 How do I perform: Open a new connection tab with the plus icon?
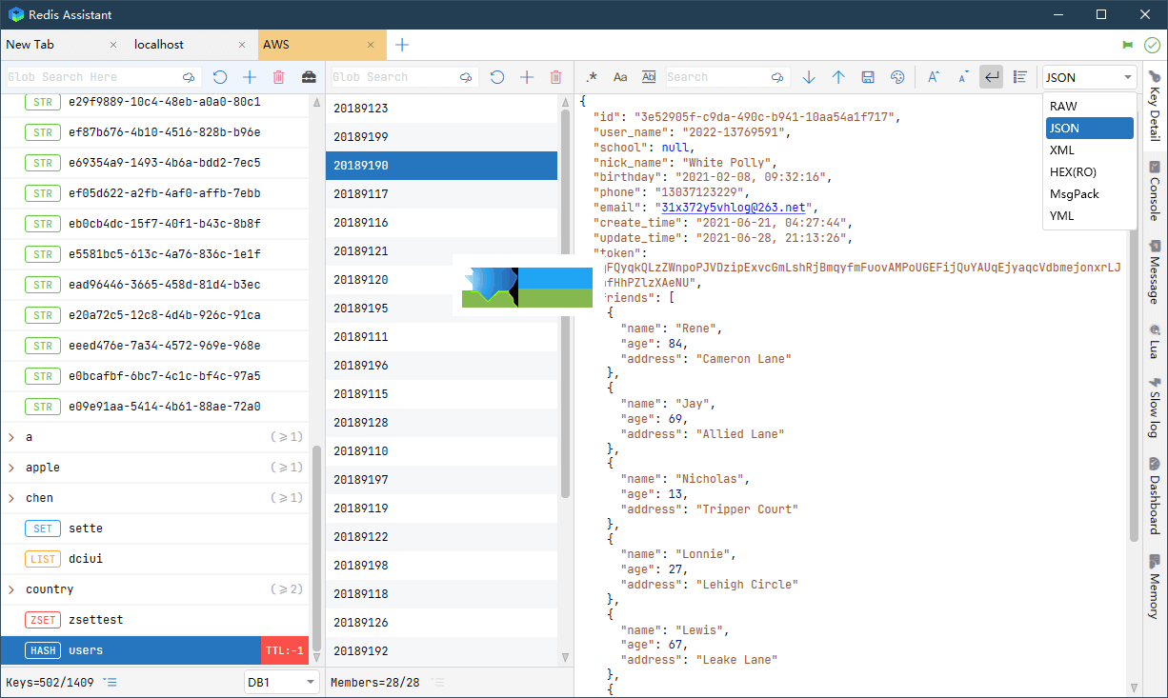402,45
